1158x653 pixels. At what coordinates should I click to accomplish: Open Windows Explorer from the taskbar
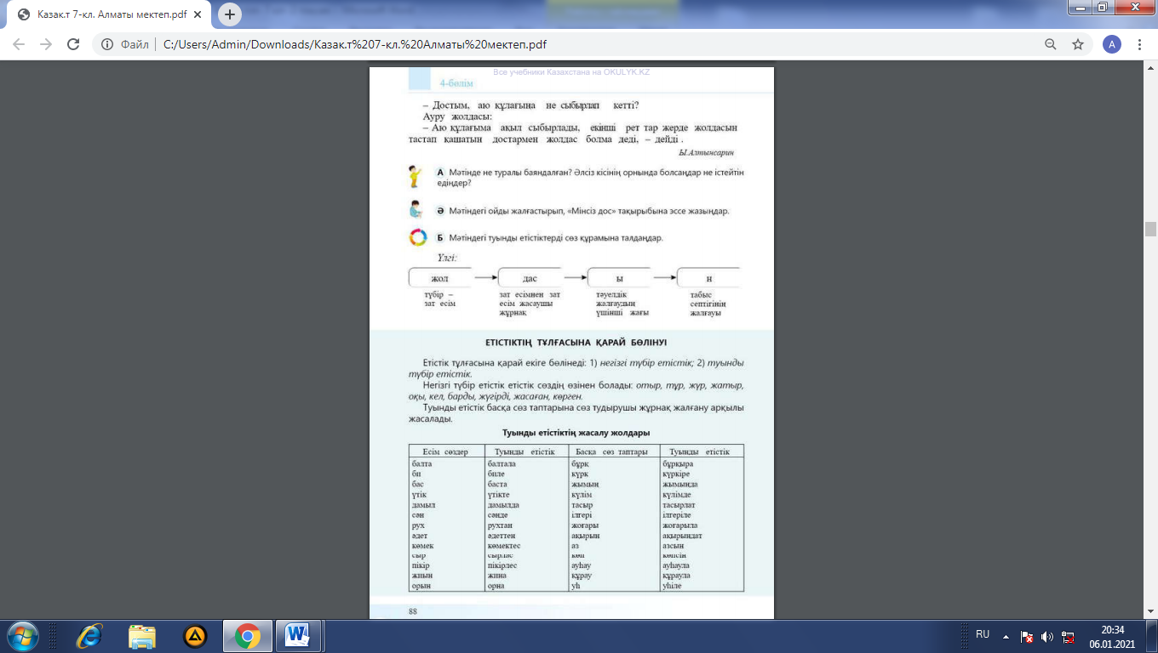142,636
